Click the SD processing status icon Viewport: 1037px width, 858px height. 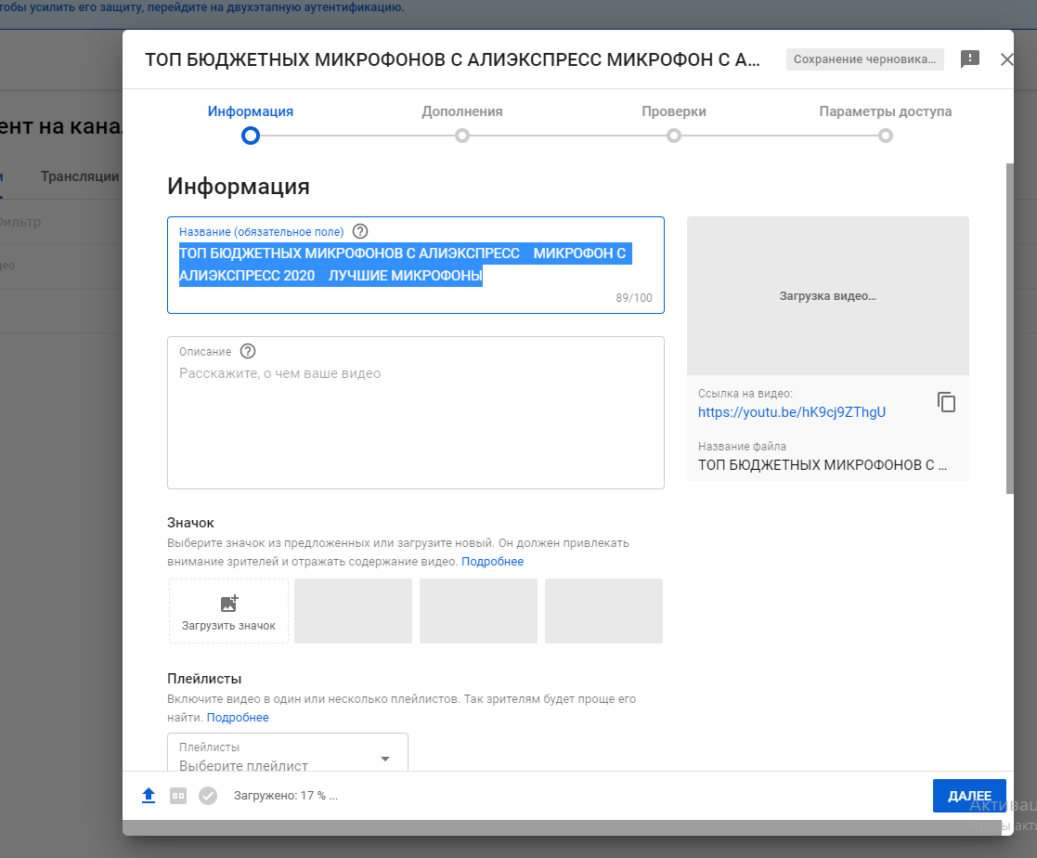(178, 796)
